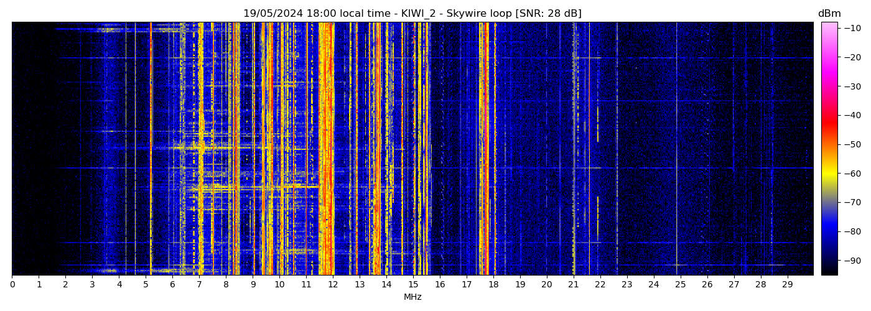Pick the red region of the colorbar

click(x=829, y=123)
